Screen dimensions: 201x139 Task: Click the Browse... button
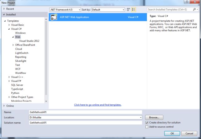click(154, 117)
